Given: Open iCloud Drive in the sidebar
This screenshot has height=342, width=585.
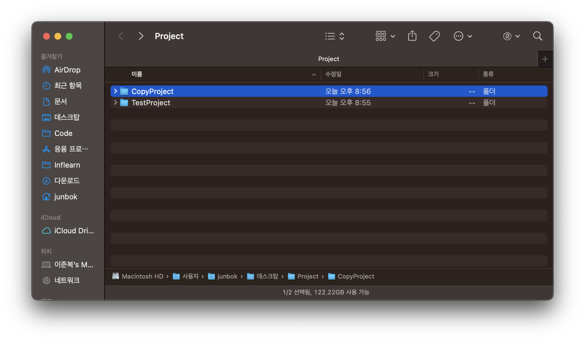Looking at the screenshot, I should [x=74, y=231].
